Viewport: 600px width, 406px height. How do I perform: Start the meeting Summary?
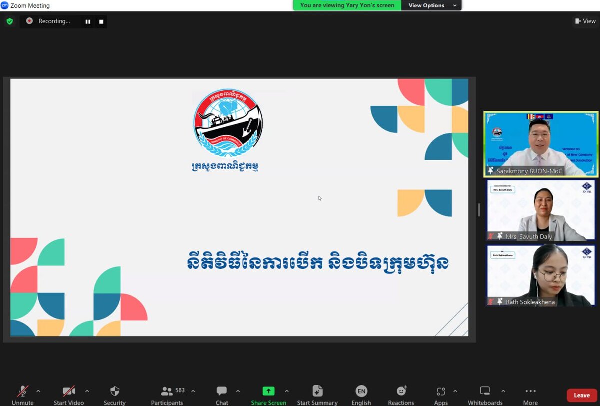317,394
